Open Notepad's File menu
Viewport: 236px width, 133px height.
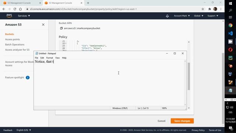(x=37, y=58)
